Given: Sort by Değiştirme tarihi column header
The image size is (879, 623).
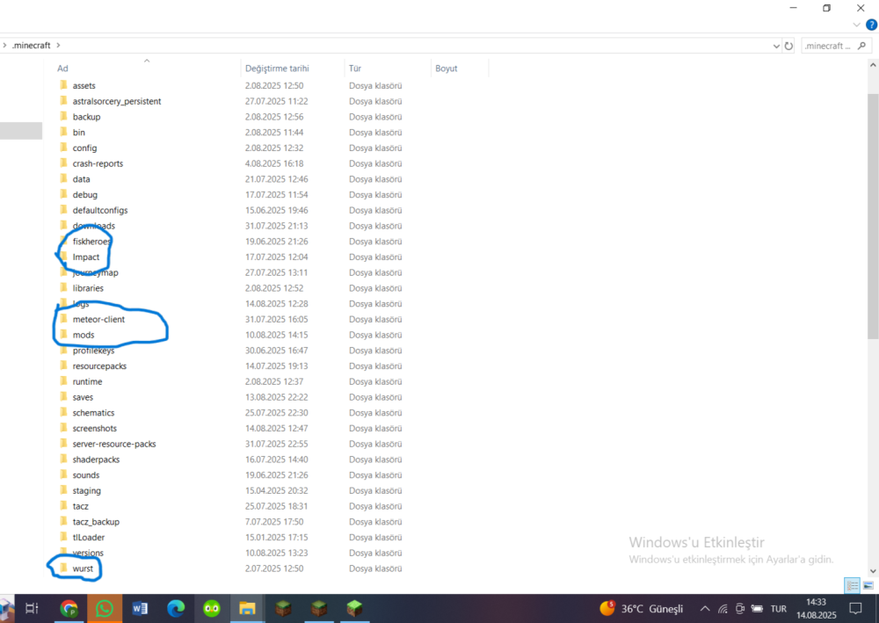Looking at the screenshot, I should tap(277, 69).
